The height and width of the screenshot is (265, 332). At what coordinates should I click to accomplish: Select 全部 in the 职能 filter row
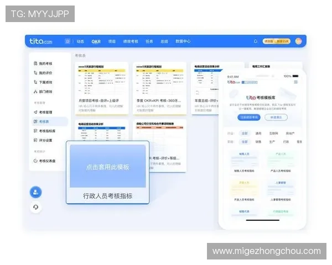[x=245, y=141]
